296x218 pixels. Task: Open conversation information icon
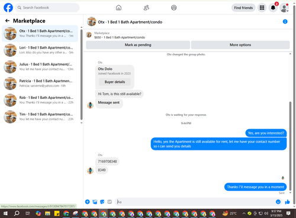pos(285,21)
